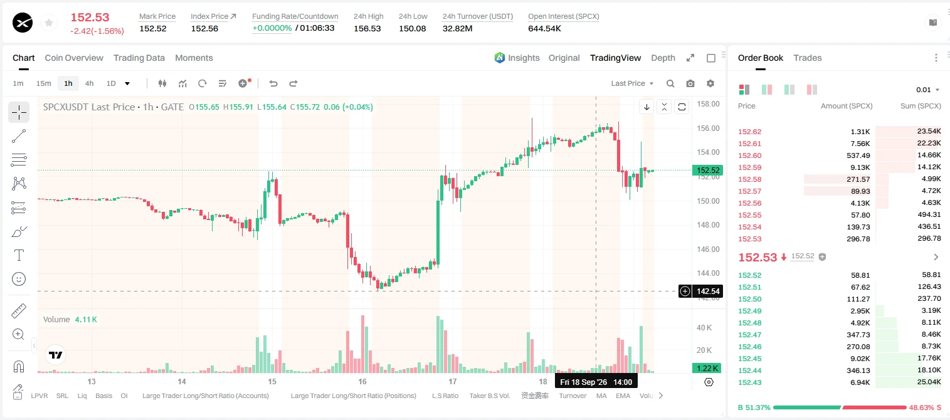Viewport: 950px width, 420px height.
Task: Expand the last price details chevron
Action: point(936,257)
